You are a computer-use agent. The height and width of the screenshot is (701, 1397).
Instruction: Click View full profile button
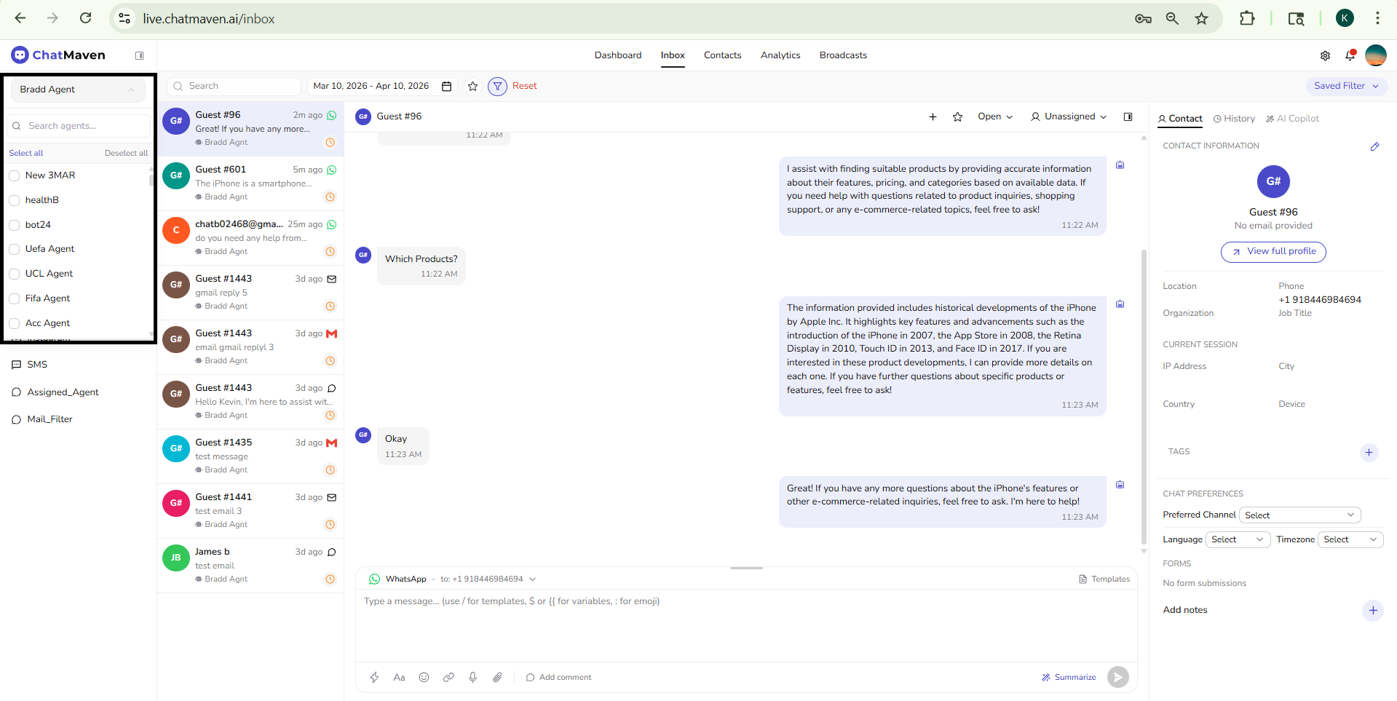pyautogui.click(x=1273, y=252)
